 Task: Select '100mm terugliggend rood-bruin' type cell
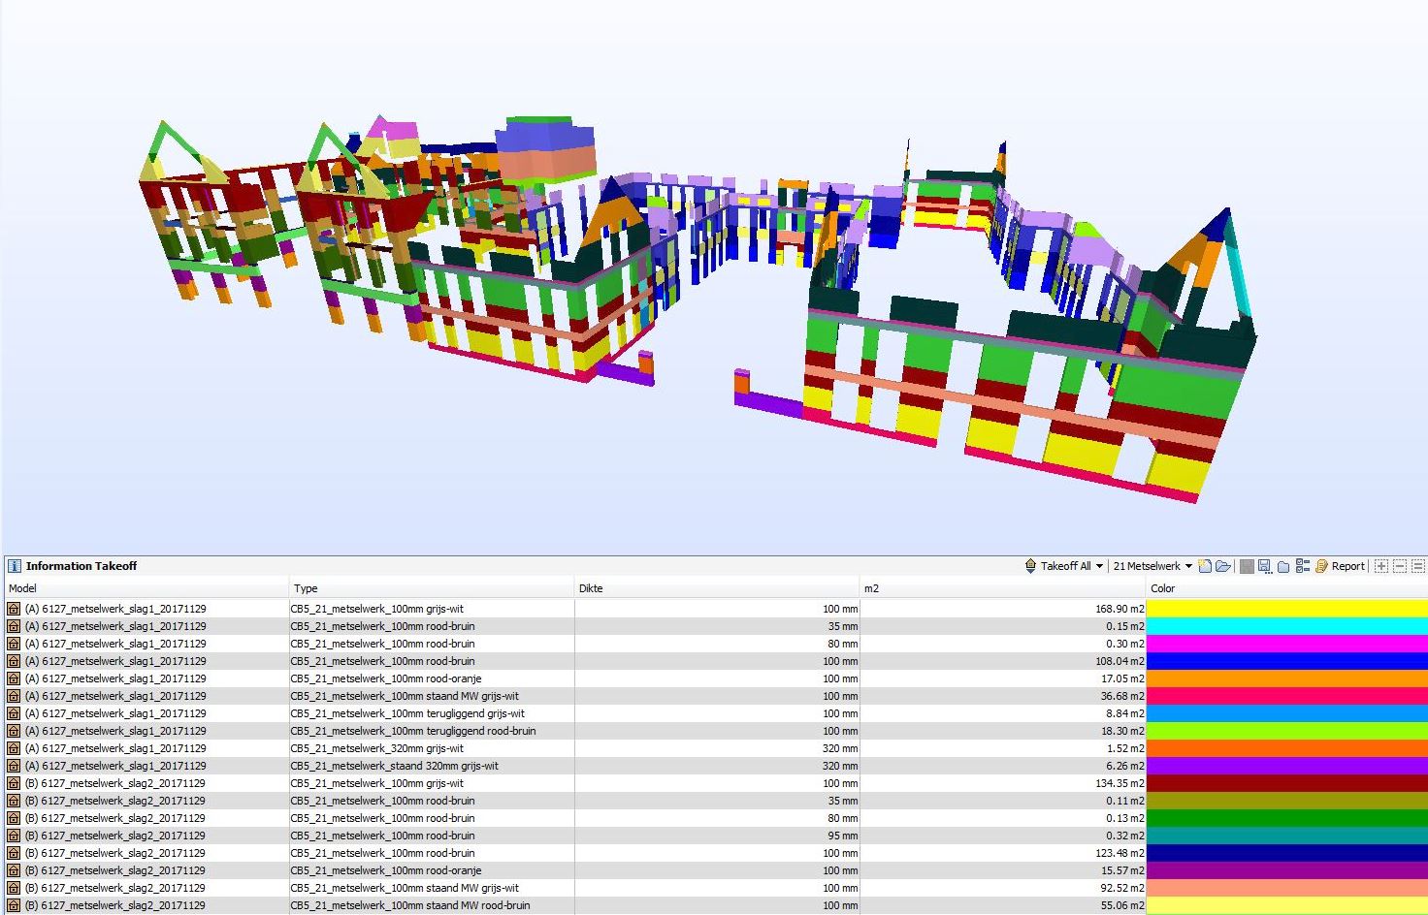click(x=432, y=731)
